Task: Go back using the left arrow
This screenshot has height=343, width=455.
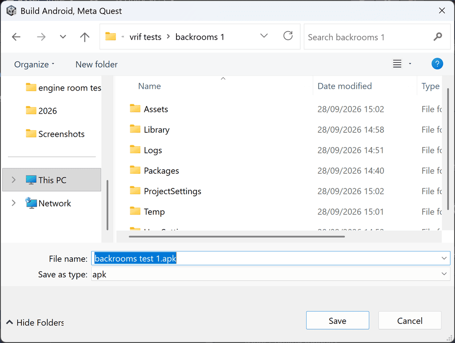Action: pyautogui.click(x=16, y=37)
